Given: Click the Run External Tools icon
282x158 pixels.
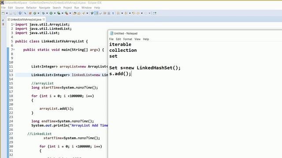Looking at the screenshot, I should pos(67,13).
